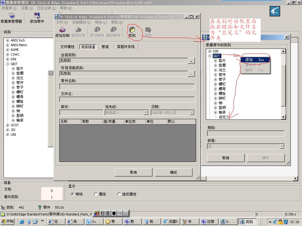The width and height of the screenshot is (302, 226).
Task: Open the 数据库管理器 toolbar icon
Action: coord(12,18)
